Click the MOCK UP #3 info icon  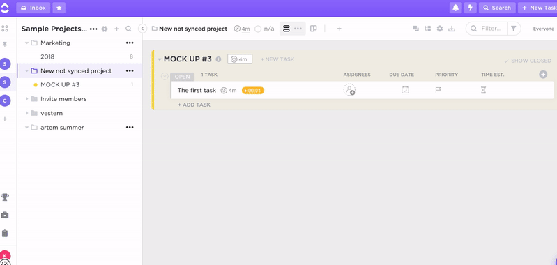[218, 59]
